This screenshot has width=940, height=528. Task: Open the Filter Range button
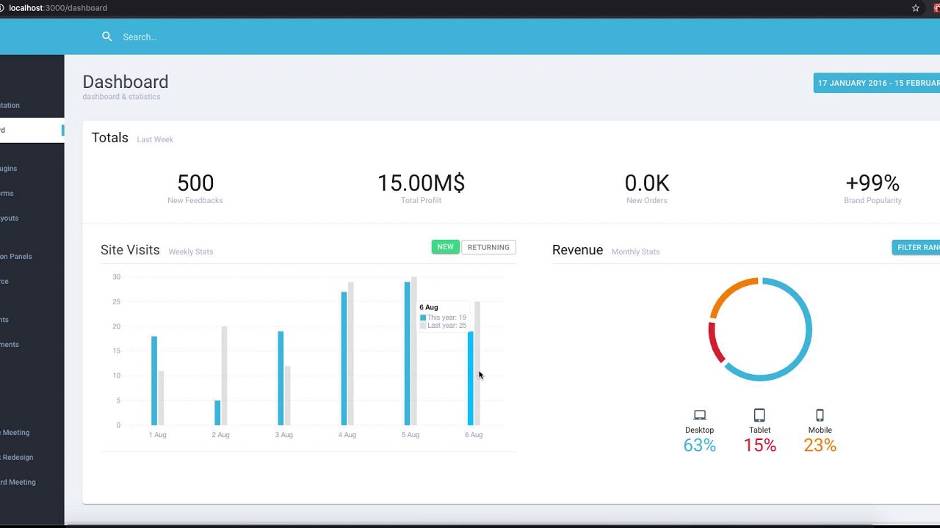point(916,247)
